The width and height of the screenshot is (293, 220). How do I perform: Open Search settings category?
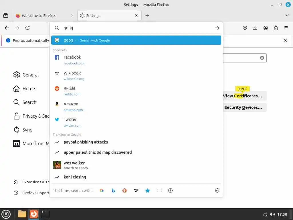[25, 102]
